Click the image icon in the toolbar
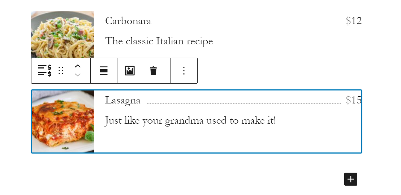401x195 pixels. pyautogui.click(x=130, y=71)
